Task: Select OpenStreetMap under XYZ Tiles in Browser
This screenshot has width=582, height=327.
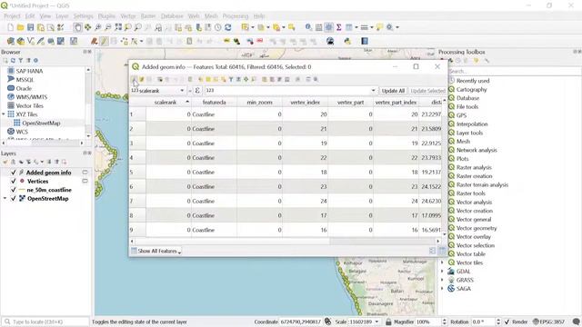Action: (41, 124)
